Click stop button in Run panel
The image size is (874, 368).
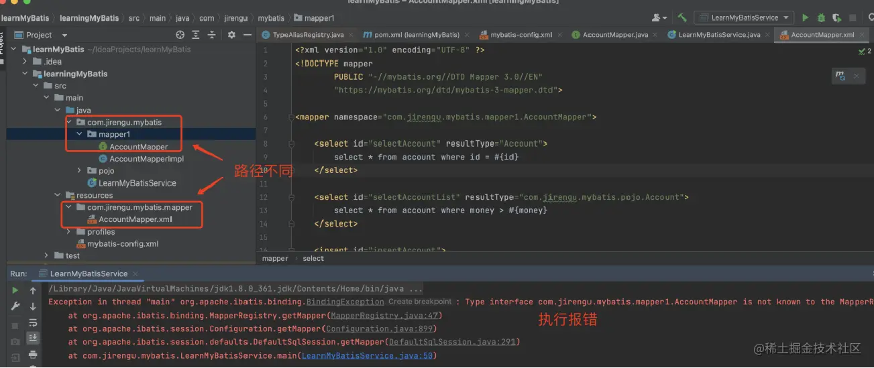point(15,325)
